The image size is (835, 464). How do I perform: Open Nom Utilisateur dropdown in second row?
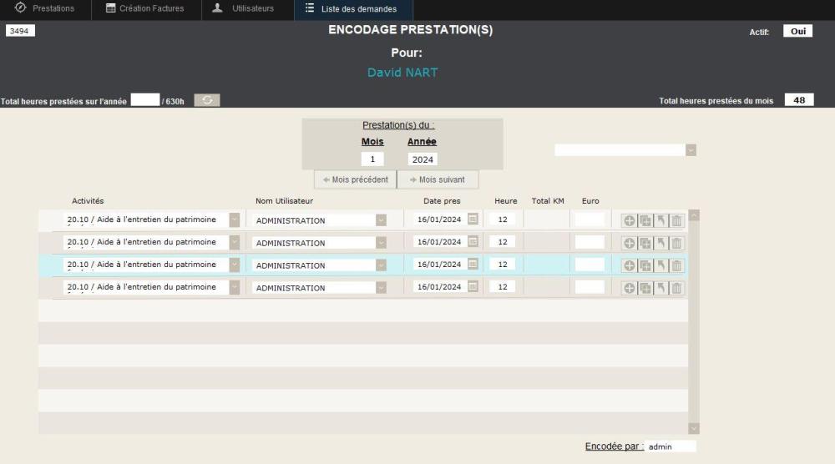[x=381, y=243]
